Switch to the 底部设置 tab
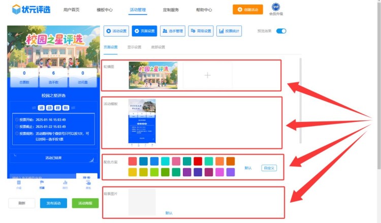The image size is (381, 223). pos(158,47)
